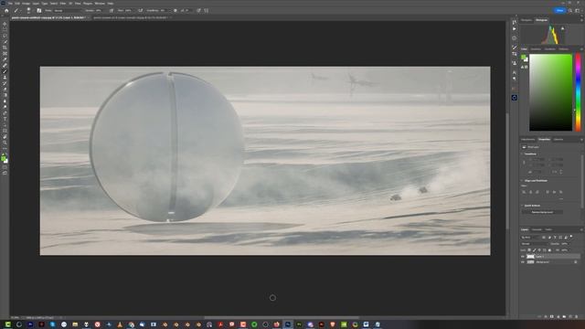Image resolution: width=585 pixels, height=329 pixels.
Task: Open the Filter menu
Action: pos(63,4)
